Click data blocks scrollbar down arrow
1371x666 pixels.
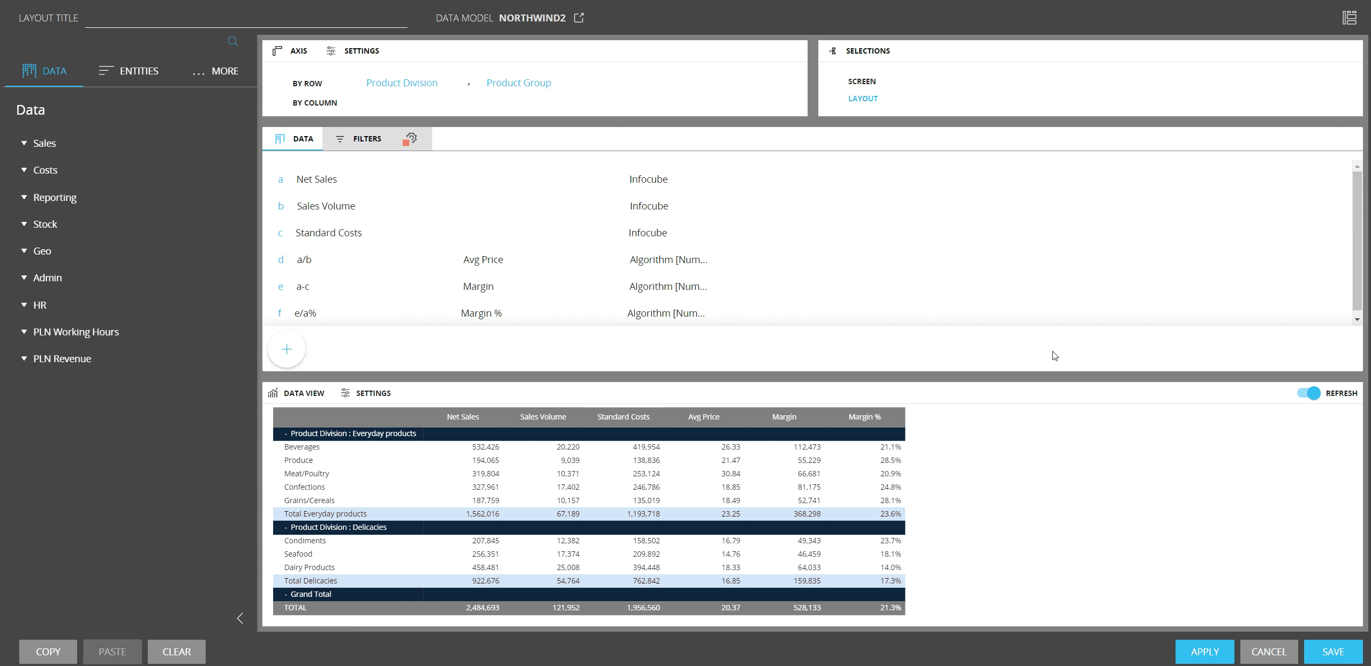[x=1357, y=319]
